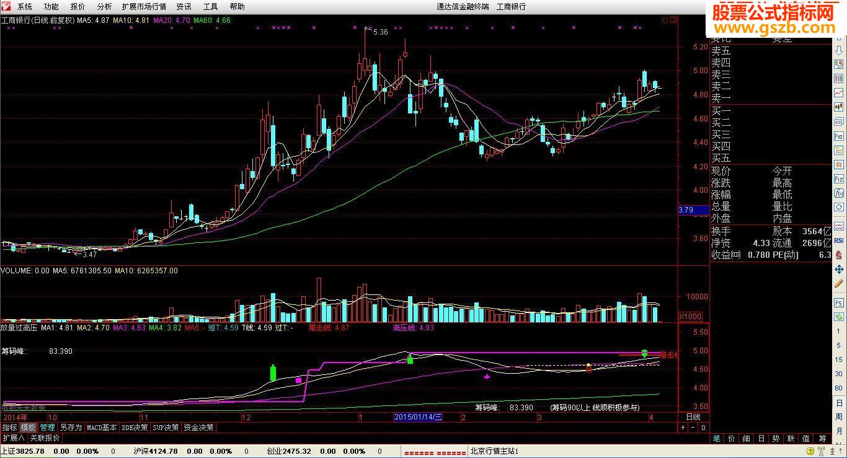Expand the 扩展∧ panel at bottom
The height and width of the screenshot is (458, 847).
click(x=14, y=438)
